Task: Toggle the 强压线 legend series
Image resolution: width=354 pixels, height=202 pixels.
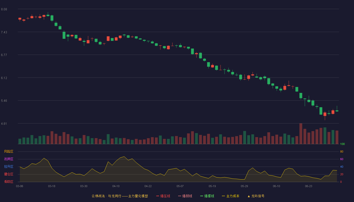Action: point(163,196)
